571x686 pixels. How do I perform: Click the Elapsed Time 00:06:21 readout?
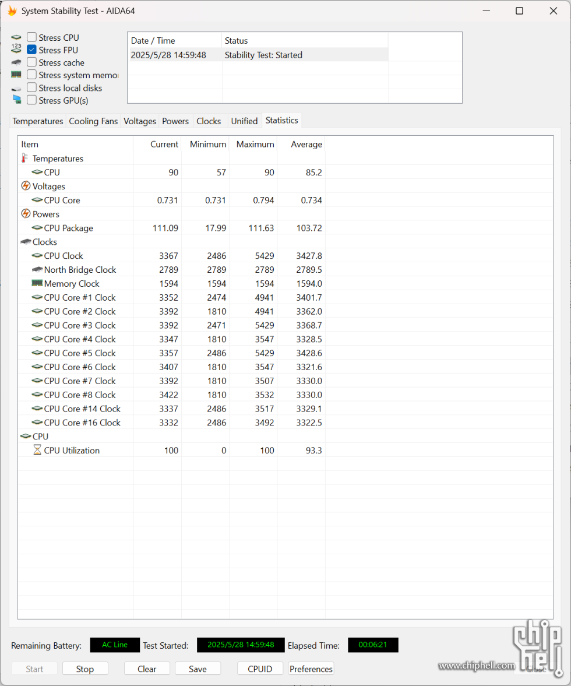pos(373,645)
